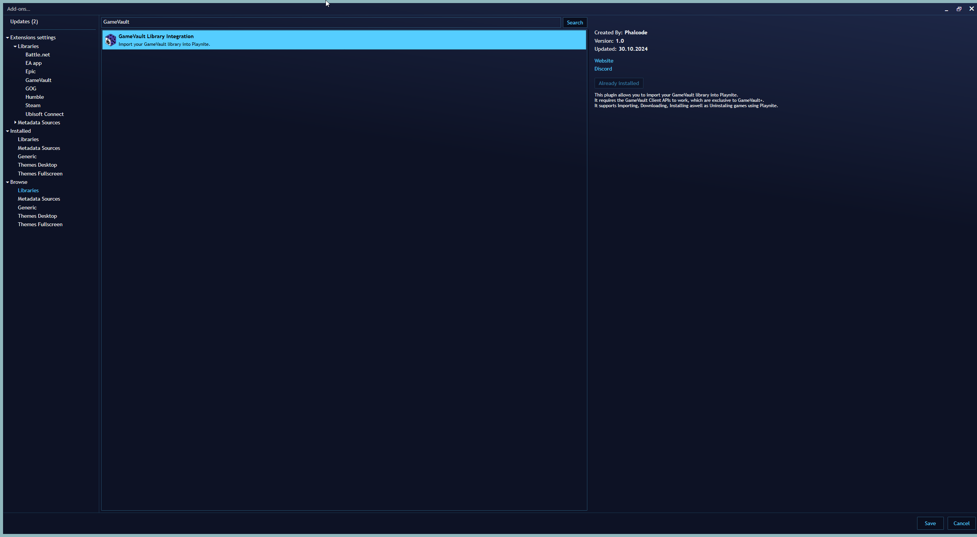The width and height of the screenshot is (977, 537).
Task: Select GOG library settings
Action: point(31,88)
